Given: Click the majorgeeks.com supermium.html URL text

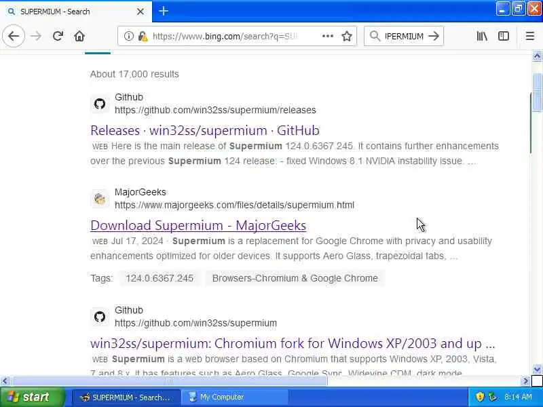Looking at the screenshot, I should [234, 205].
